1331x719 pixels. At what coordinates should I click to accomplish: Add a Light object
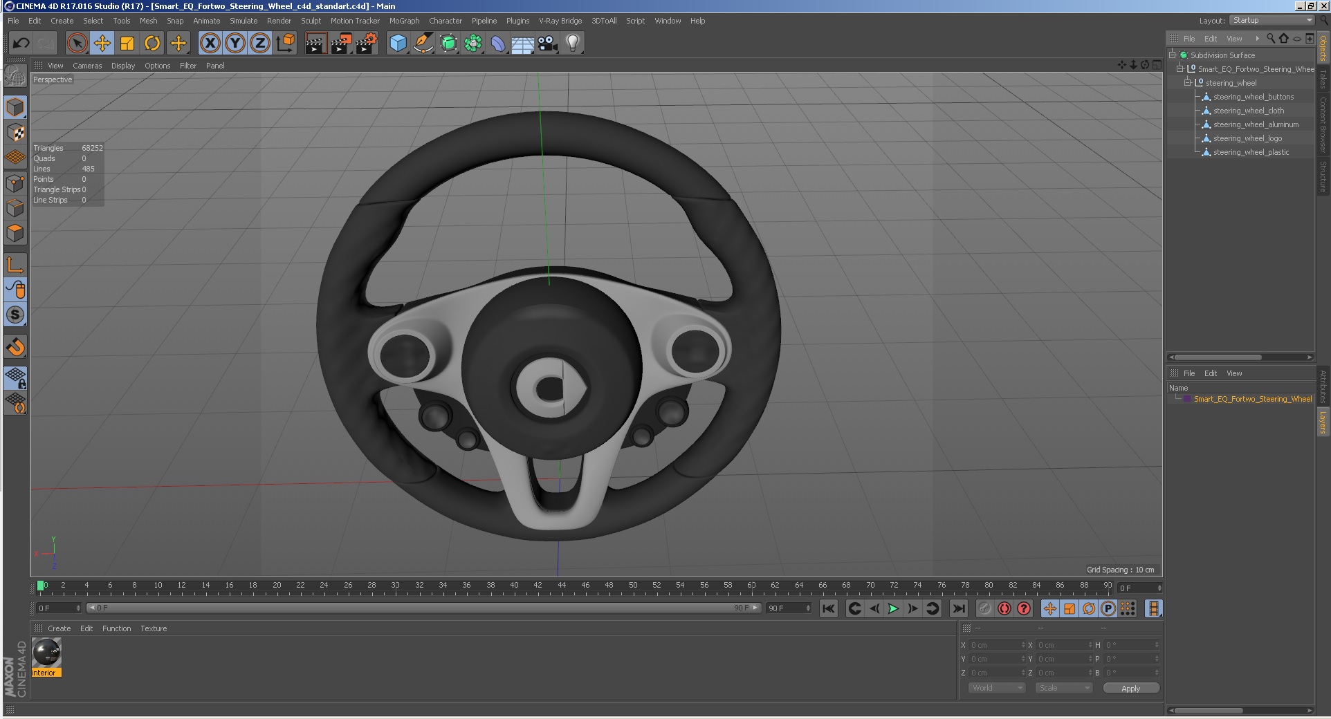coord(573,44)
